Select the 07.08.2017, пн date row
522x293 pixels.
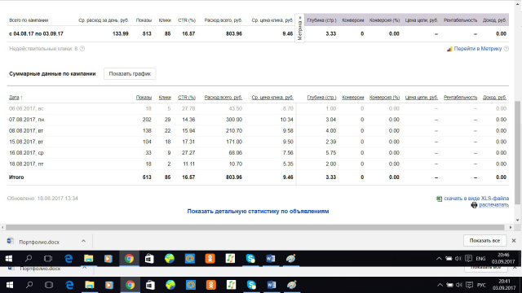(258, 120)
